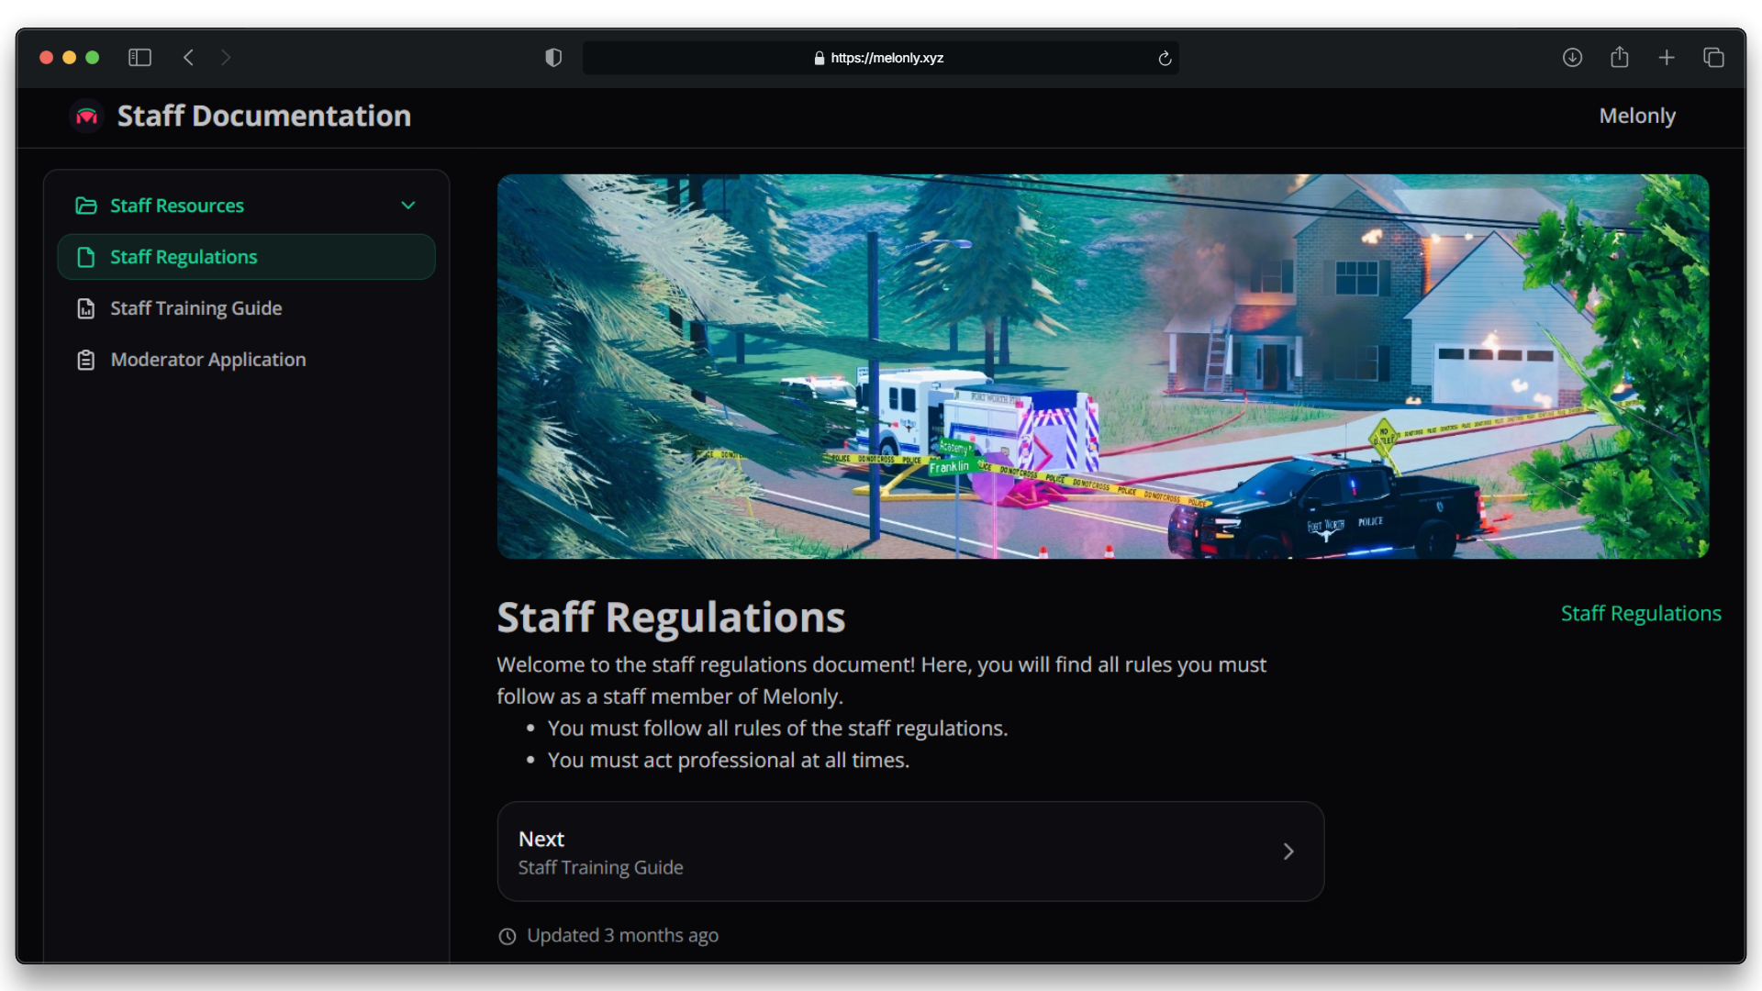Click the burning house banner image
1762x991 pixels.
click(x=1103, y=366)
